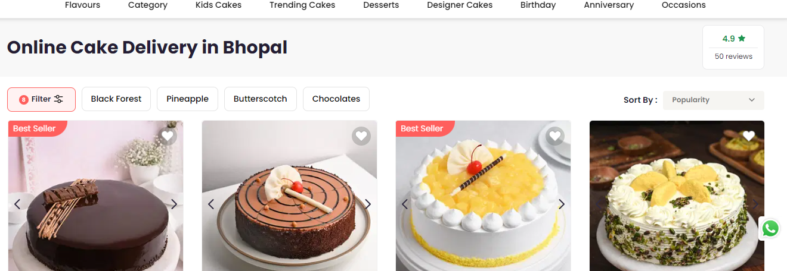Go to next photo of spiral chocolate cake
Image resolution: width=787 pixels, height=271 pixels.
tap(368, 204)
